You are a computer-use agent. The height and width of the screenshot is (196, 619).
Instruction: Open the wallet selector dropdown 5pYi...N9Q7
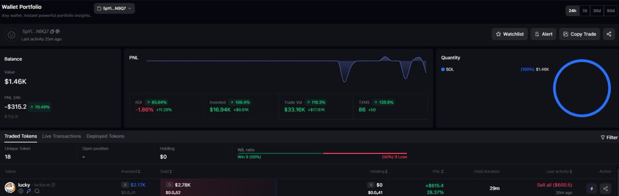[x=115, y=8]
